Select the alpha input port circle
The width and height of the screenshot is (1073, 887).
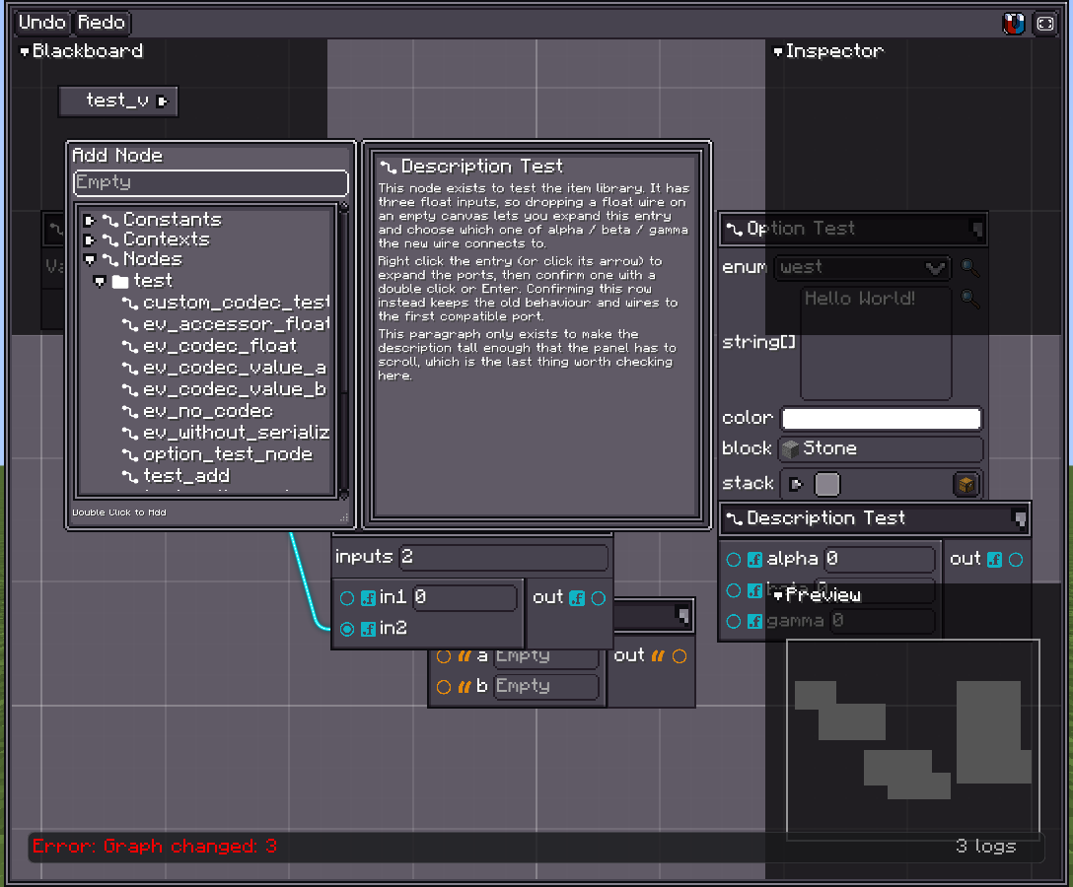pyautogui.click(x=734, y=560)
